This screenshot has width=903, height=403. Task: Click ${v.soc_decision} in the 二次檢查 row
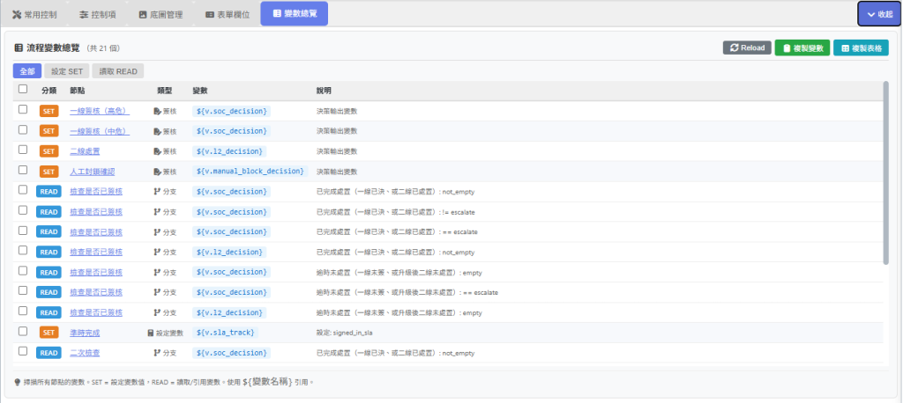232,353
